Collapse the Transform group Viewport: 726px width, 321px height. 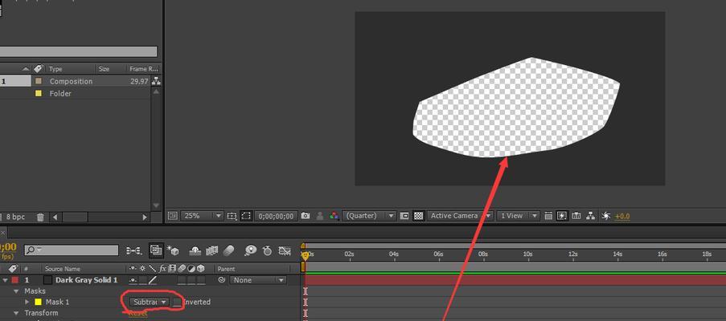(16, 313)
